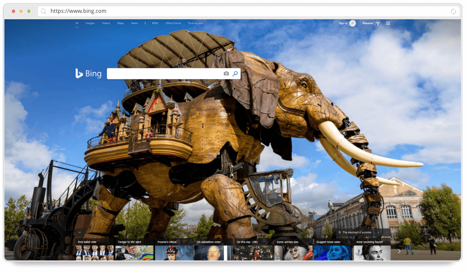Viewport: 466px width, 274px height.
Task: Click the location pin on image caption
Action: pos(338,232)
